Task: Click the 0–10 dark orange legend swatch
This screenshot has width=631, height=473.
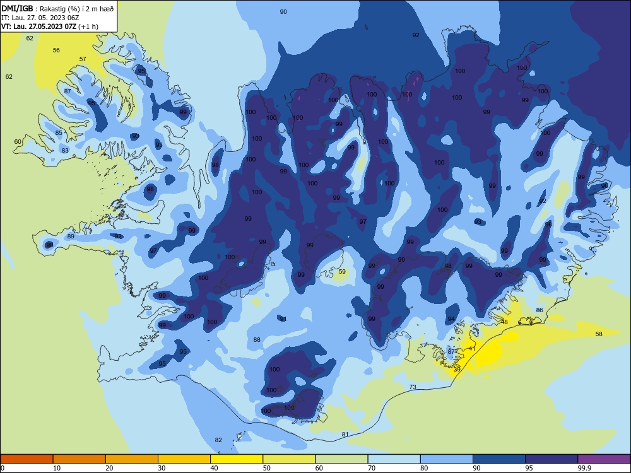Action: [27, 459]
